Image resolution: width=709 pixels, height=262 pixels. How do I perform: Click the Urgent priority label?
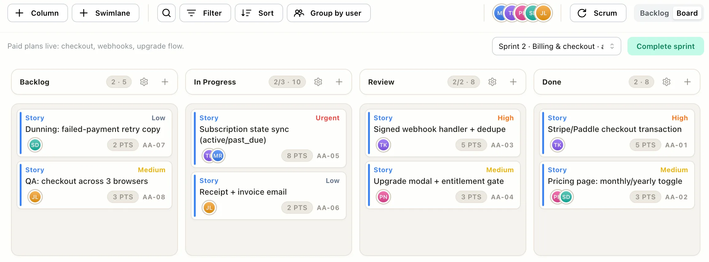point(327,118)
